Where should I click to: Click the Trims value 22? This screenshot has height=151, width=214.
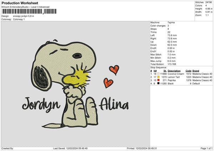tap(169, 32)
